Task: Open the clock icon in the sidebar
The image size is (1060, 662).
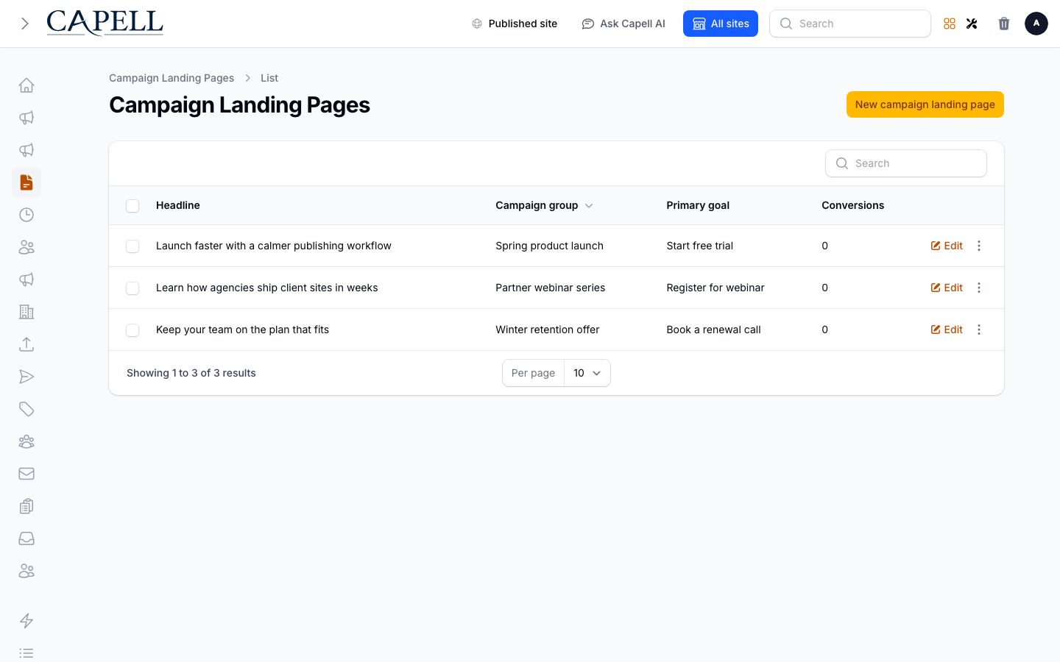Action: (x=26, y=215)
